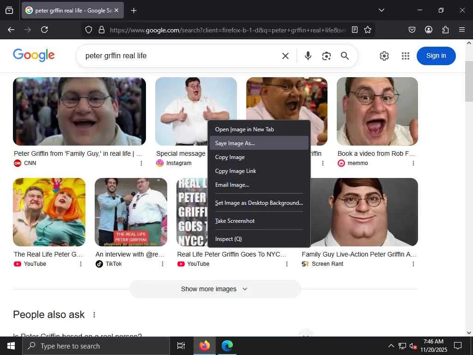Open the Firefox hamburger application menu
This screenshot has width=473, height=355.
click(x=461, y=30)
